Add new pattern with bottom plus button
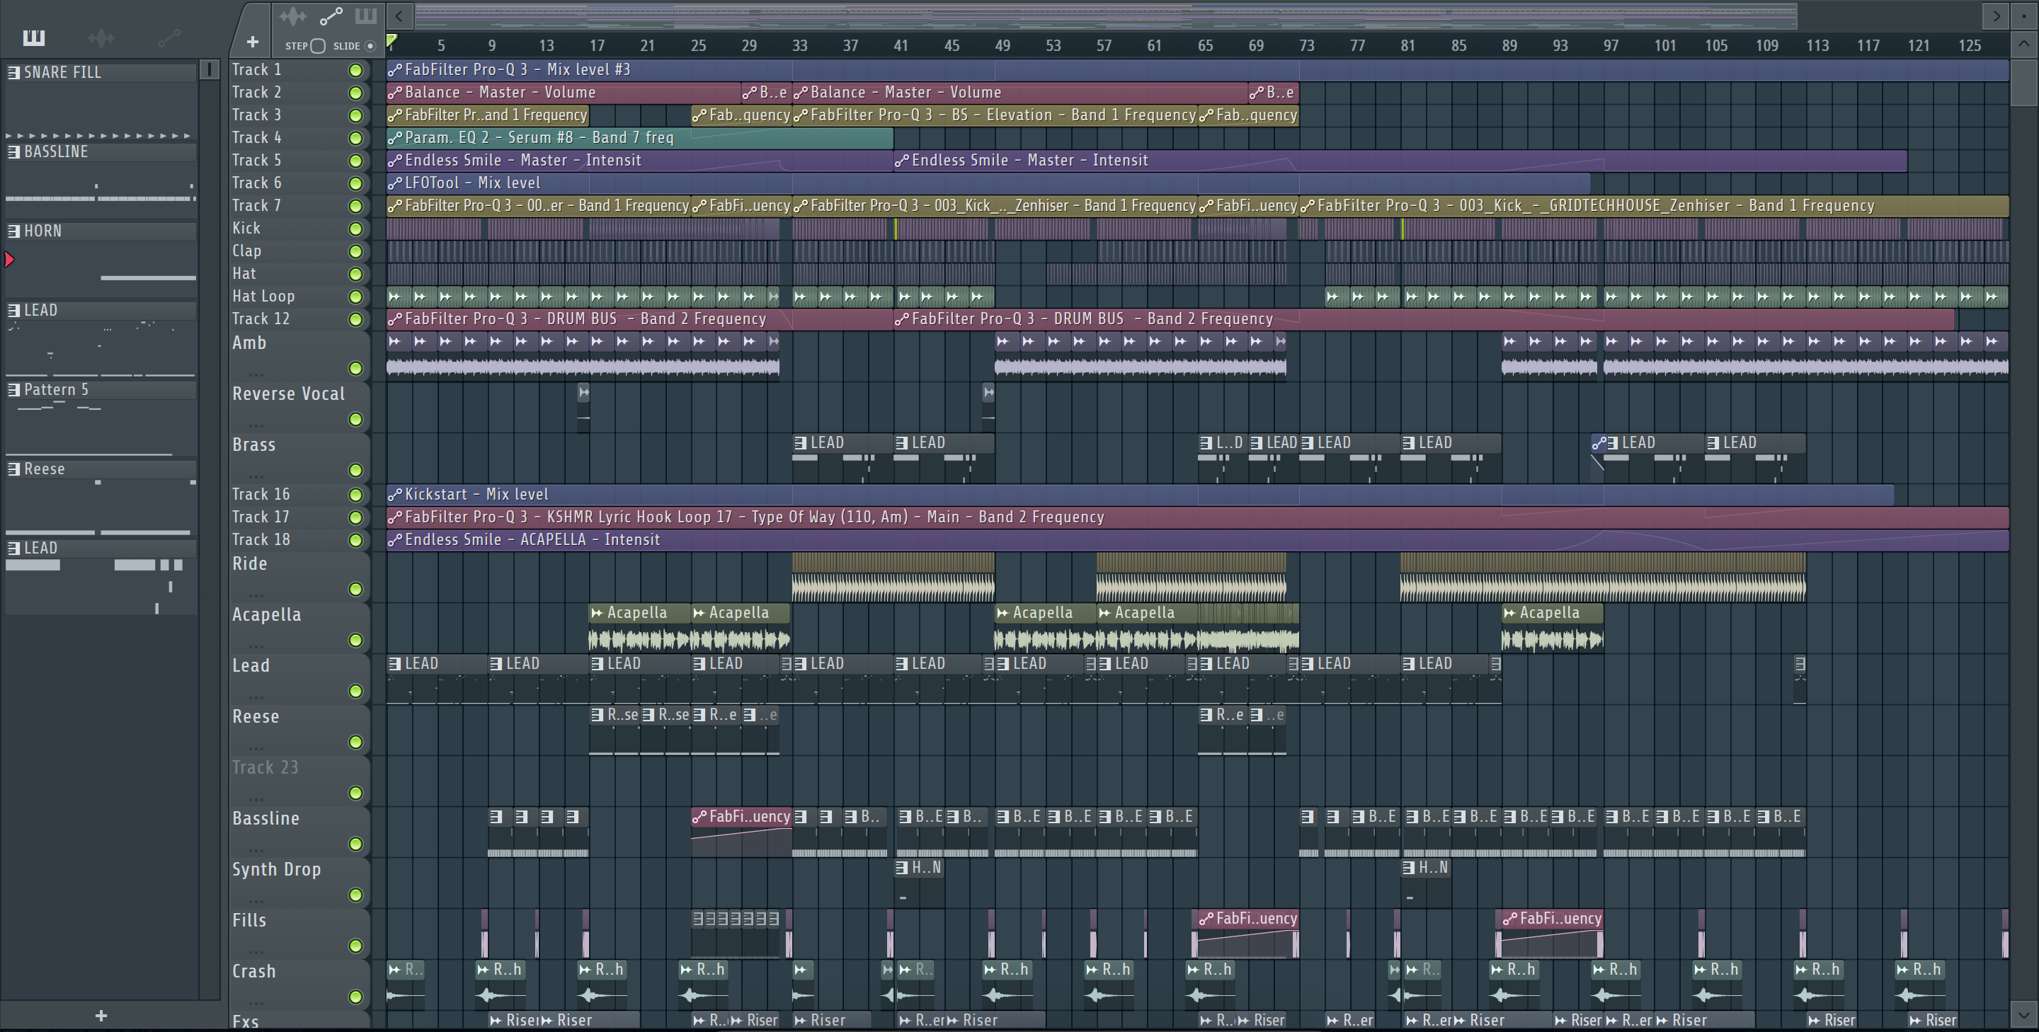The height and width of the screenshot is (1032, 2039). click(101, 1016)
